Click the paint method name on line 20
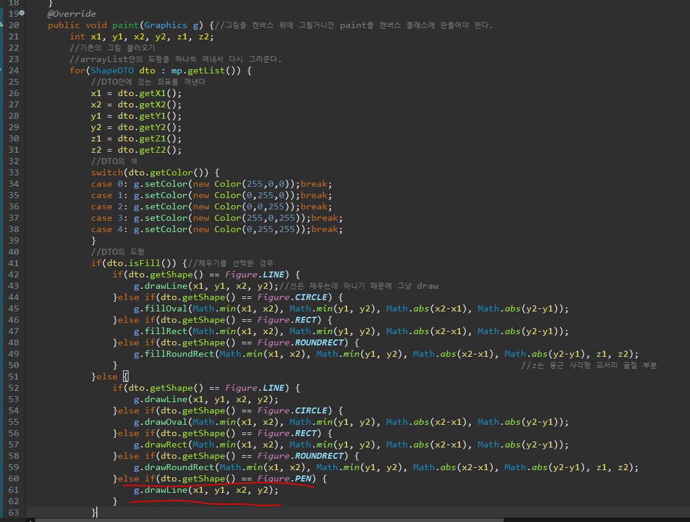Viewport: 690px width, 522px height. [x=125, y=25]
